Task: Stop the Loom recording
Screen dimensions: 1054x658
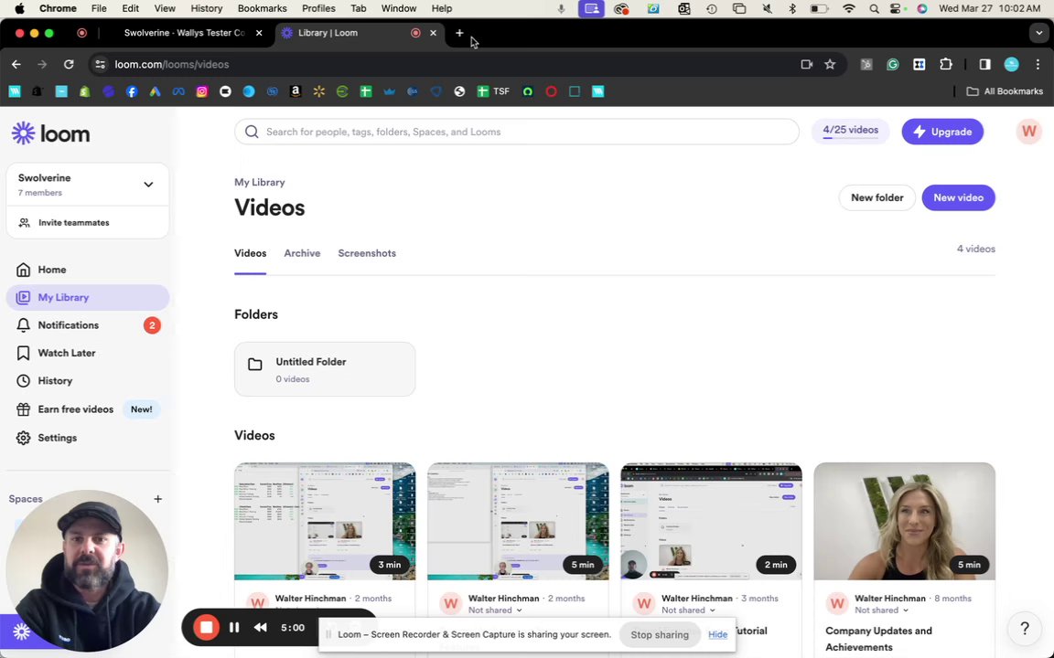Action: (x=207, y=628)
